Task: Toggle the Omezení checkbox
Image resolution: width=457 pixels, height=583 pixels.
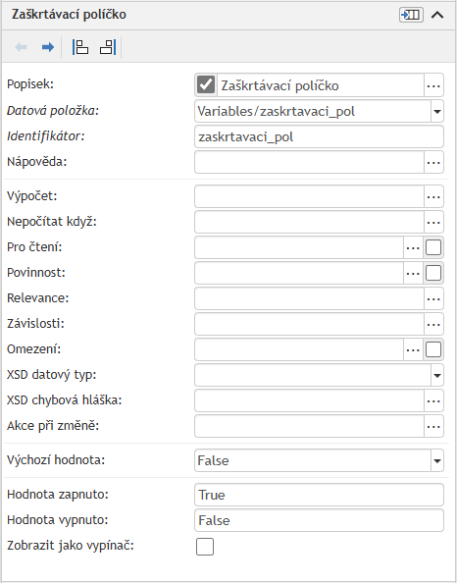Action: (x=433, y=349)
